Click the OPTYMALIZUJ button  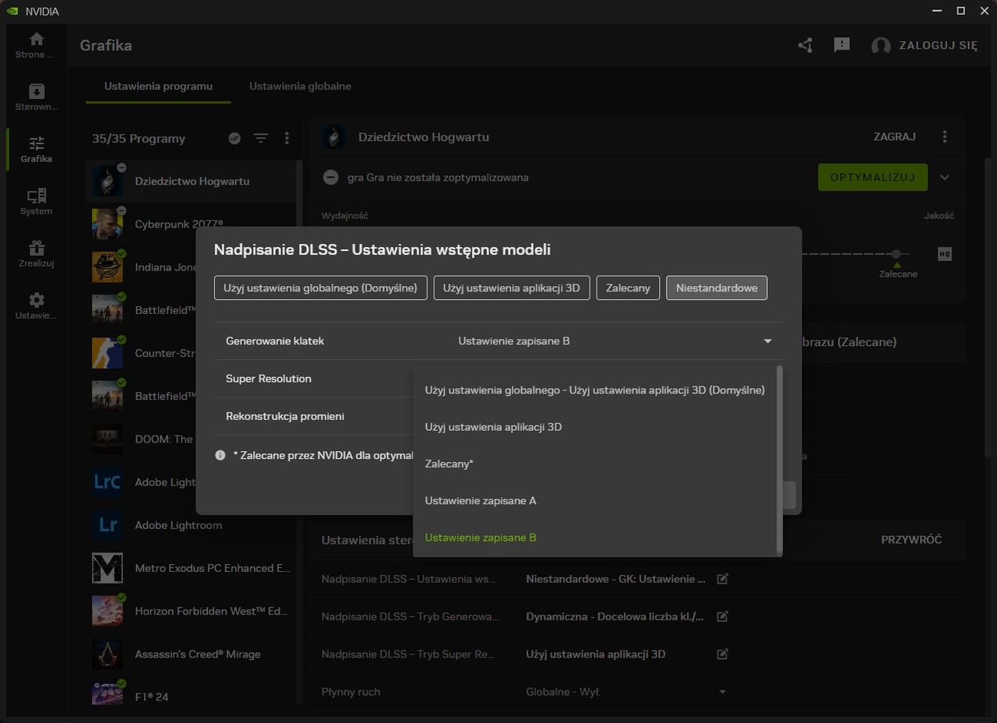tap(872, 178)
